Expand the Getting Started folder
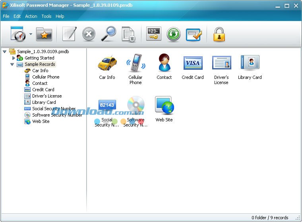 click(14, 57)
